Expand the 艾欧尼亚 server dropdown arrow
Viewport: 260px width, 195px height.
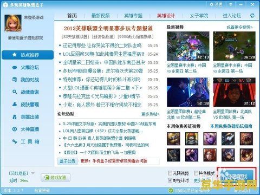(32, 173)
